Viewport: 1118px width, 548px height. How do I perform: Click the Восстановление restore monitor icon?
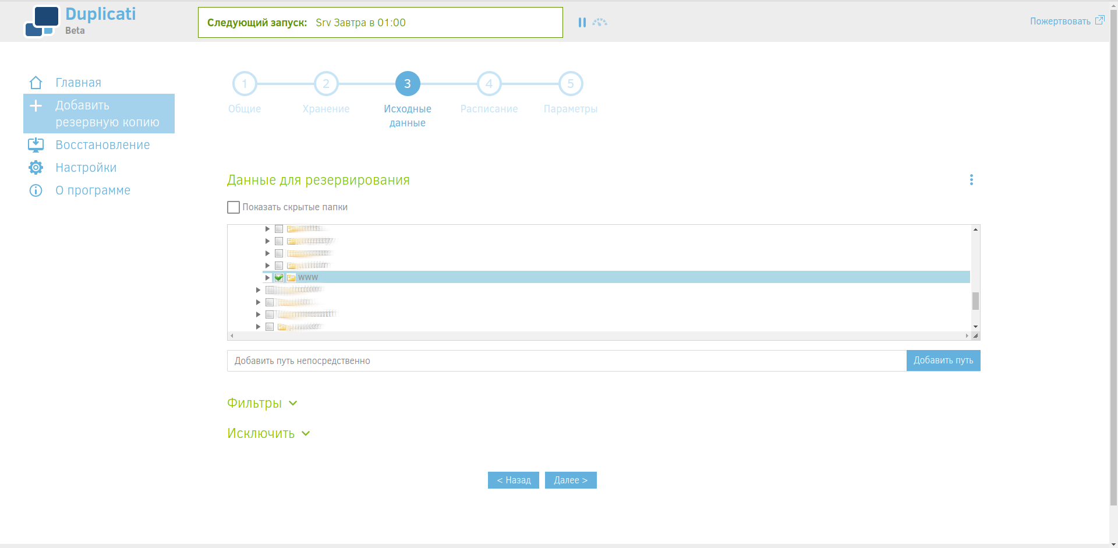tap(36, 145)
